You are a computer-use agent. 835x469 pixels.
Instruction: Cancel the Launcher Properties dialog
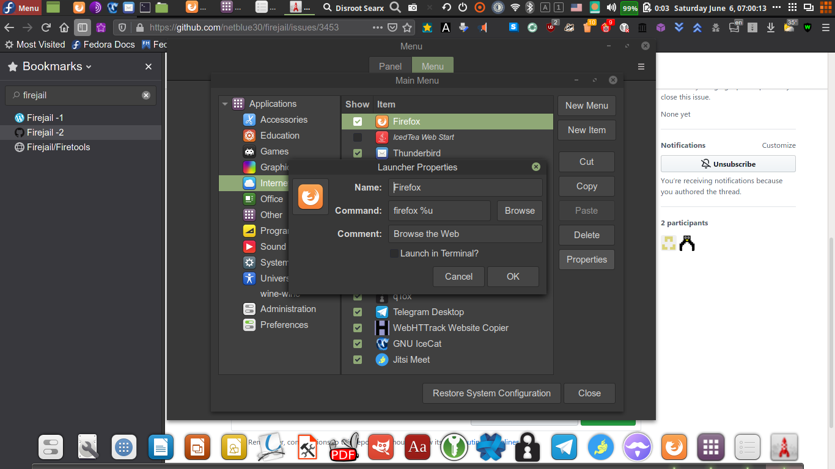tap(458, 277)
